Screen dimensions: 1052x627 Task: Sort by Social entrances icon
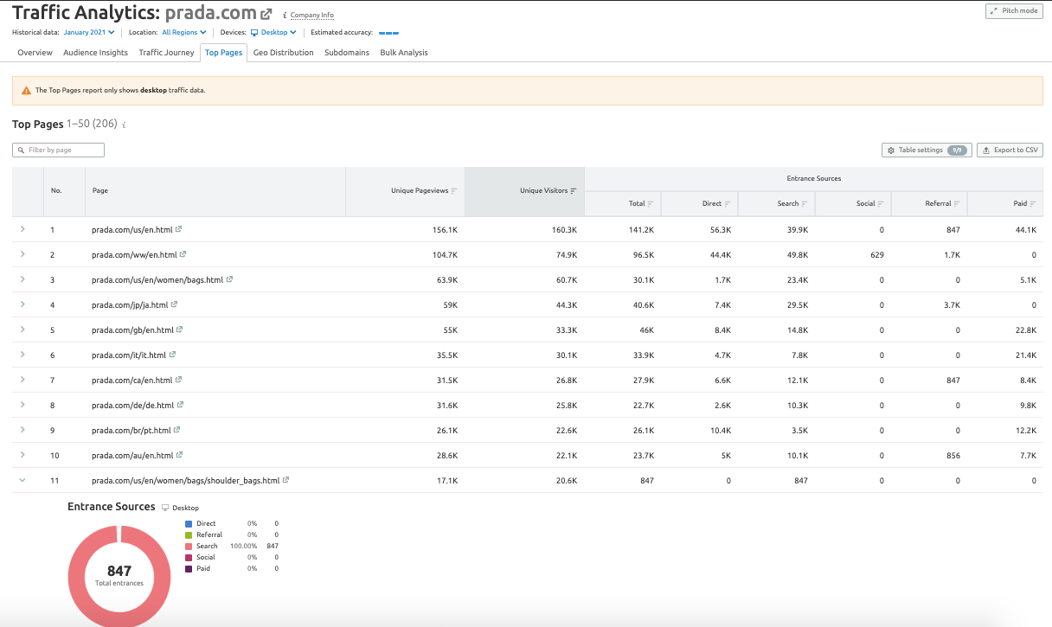point(881,204)
